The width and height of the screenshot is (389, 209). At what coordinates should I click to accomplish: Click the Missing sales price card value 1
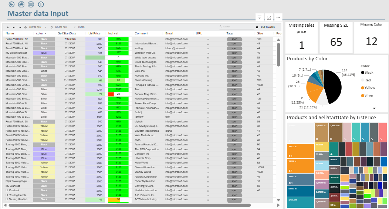point(301,45)
